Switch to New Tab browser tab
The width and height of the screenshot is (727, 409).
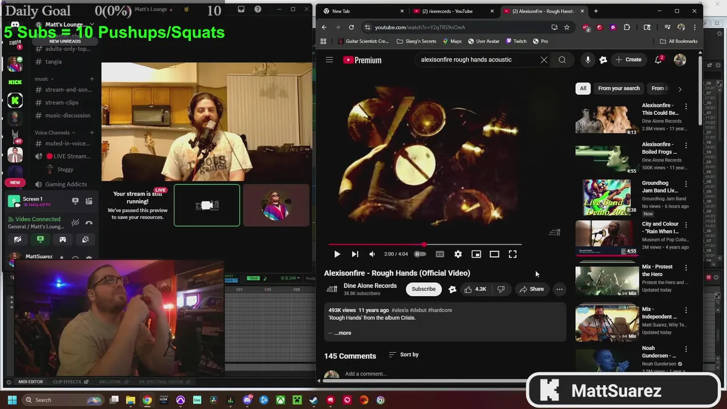point(362,11)
